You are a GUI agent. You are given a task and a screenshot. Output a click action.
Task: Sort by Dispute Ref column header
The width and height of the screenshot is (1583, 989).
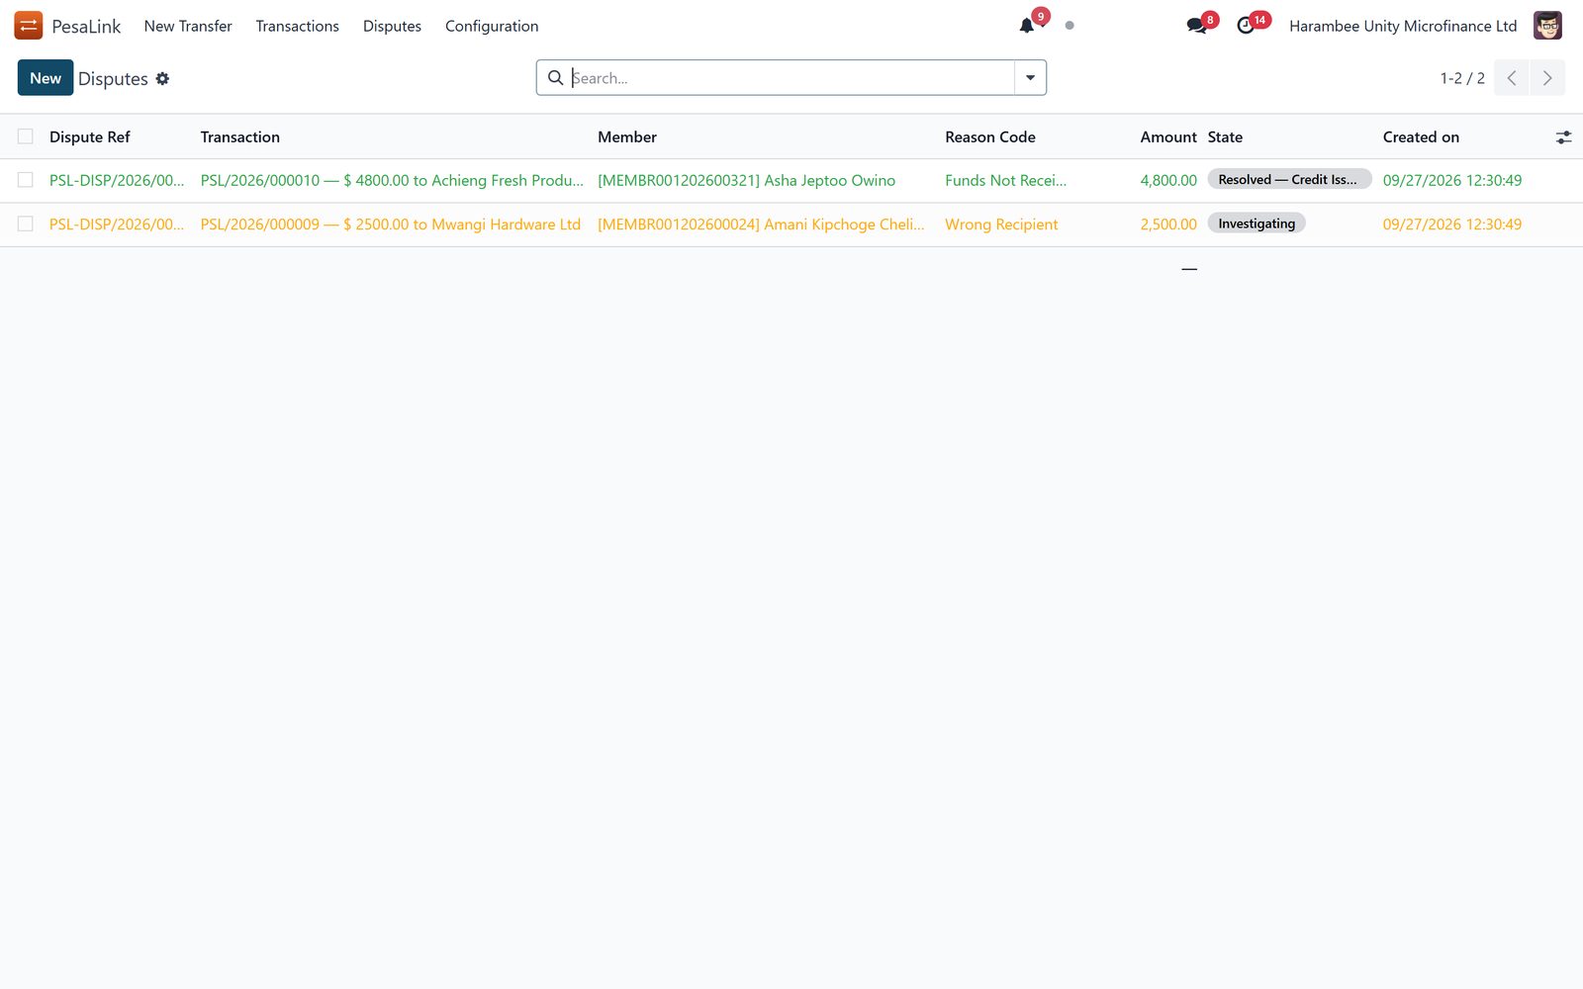click(x=90, y=136)
